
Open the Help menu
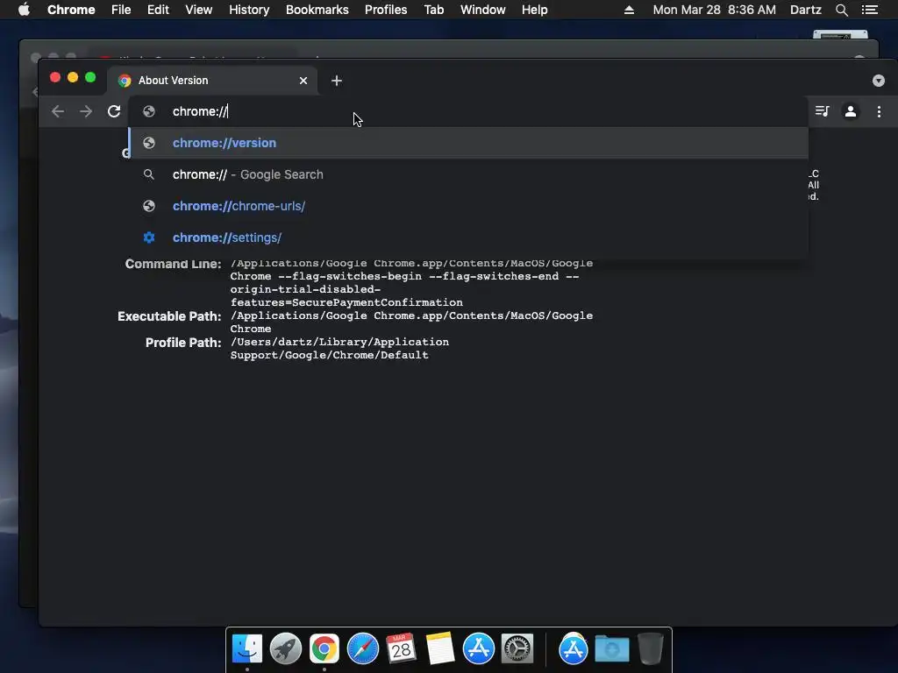pyautogui.click(x=534, y=10)
